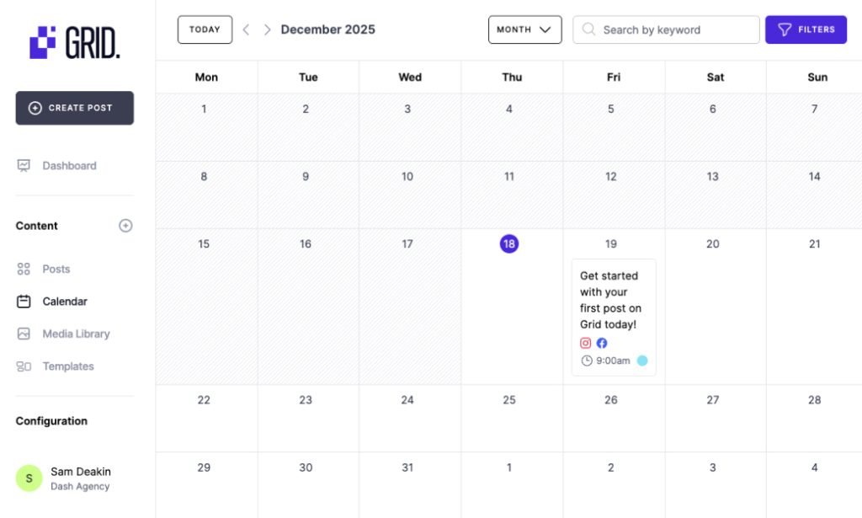The width and height of the screenshot is (862, 518).
Task: Click the Posts grid icon
Action: 24,270
